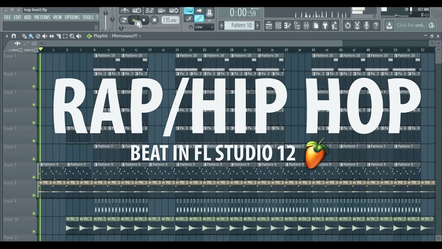Toggle the metronome button

(125, 11)
